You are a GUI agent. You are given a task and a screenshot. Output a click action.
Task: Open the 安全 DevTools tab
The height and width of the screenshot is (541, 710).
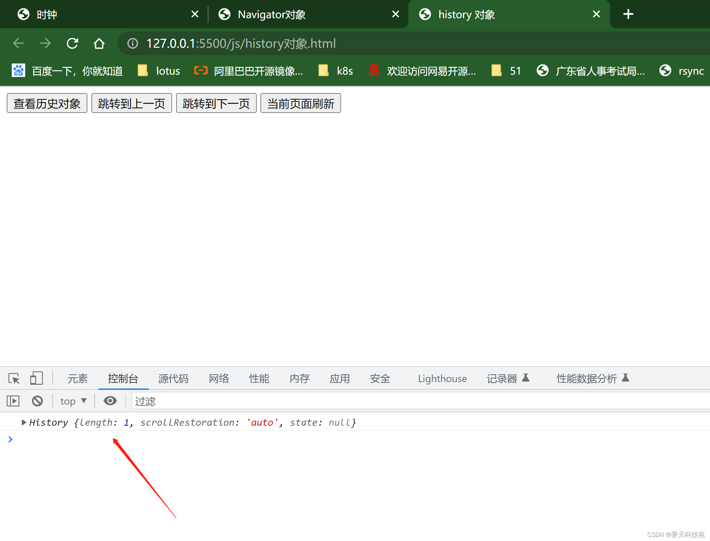[x=380, y=379]
